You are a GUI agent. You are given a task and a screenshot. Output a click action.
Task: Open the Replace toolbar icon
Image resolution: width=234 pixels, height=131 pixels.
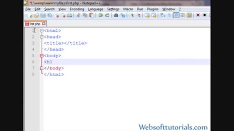[x=123, y=15]
